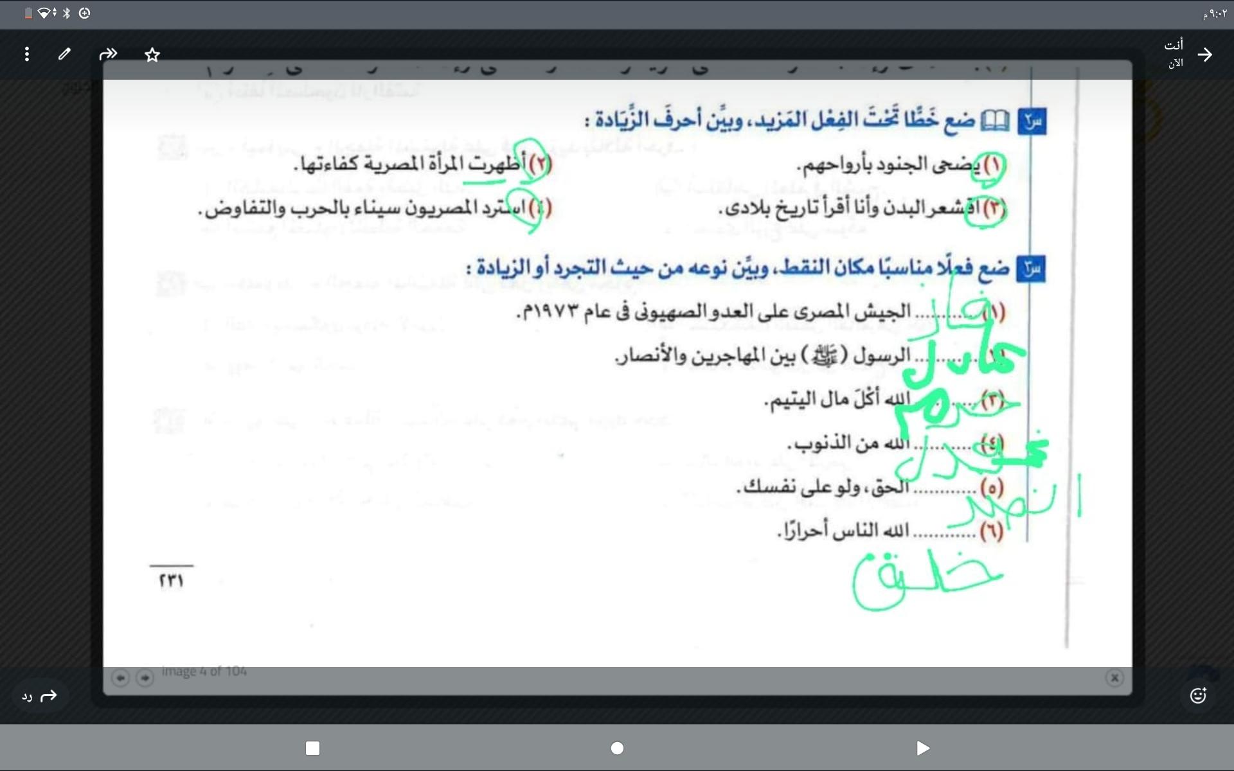Tap the pencil edit icon
Image resolution: width=1234 pixels, height=771 pixels.
point(64,54)
